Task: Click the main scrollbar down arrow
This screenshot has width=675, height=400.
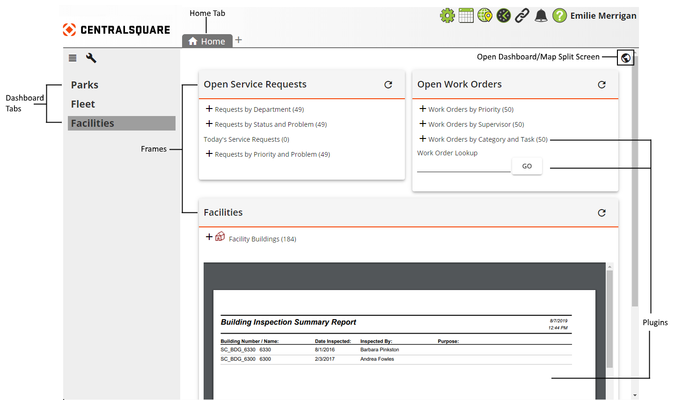Action: click(x=635, y=395)
